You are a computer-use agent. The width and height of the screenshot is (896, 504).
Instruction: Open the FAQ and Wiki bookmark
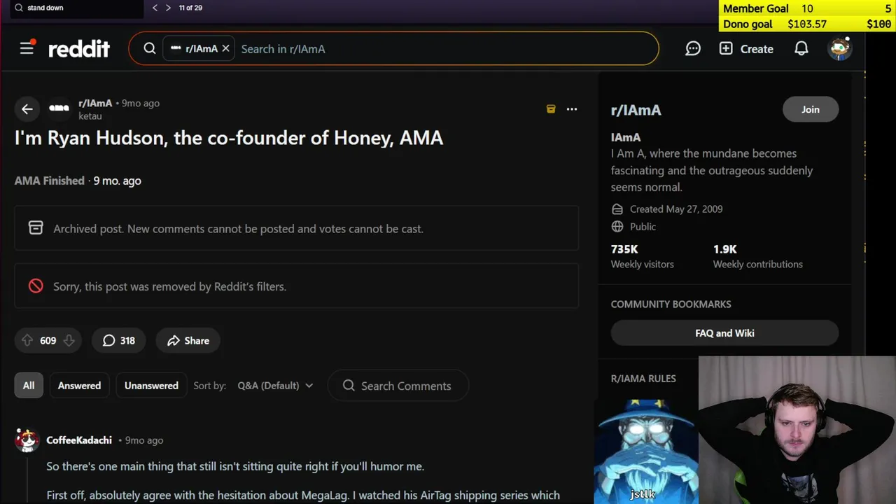click(724, 333)
